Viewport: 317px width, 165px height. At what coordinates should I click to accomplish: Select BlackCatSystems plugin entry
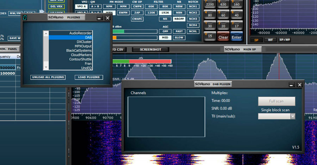[70, 50]
